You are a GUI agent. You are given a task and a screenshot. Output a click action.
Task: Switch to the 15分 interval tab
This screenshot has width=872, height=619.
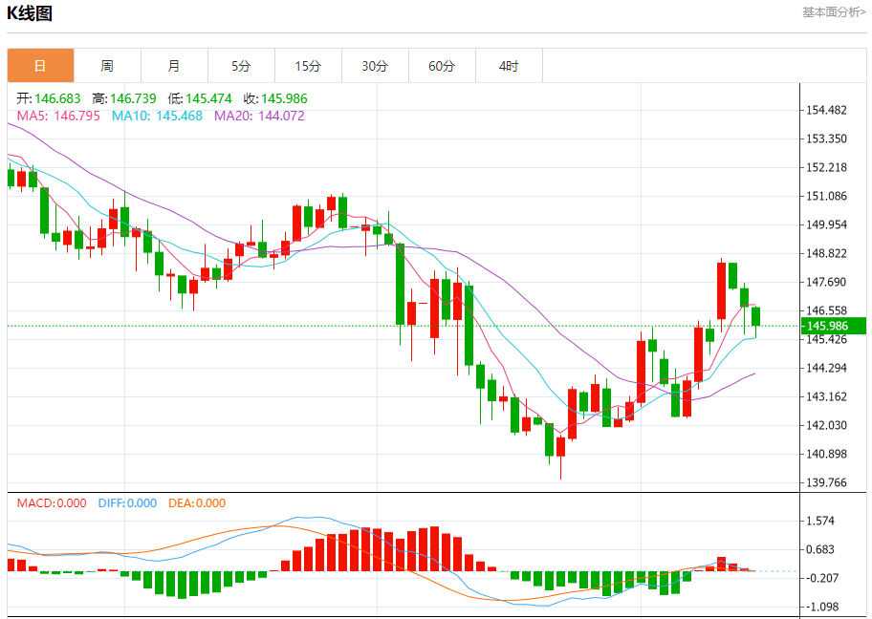coord(308,66)
